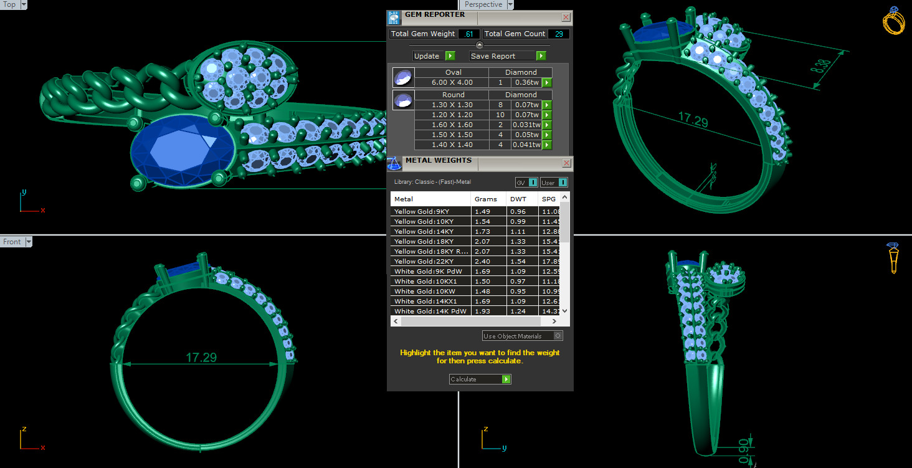Select the White Gold:14K PdW row
The height and width of the screenshot is (468, 912).
coord(475,311)
